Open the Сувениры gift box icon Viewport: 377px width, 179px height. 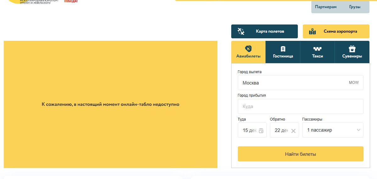(352, 49)
